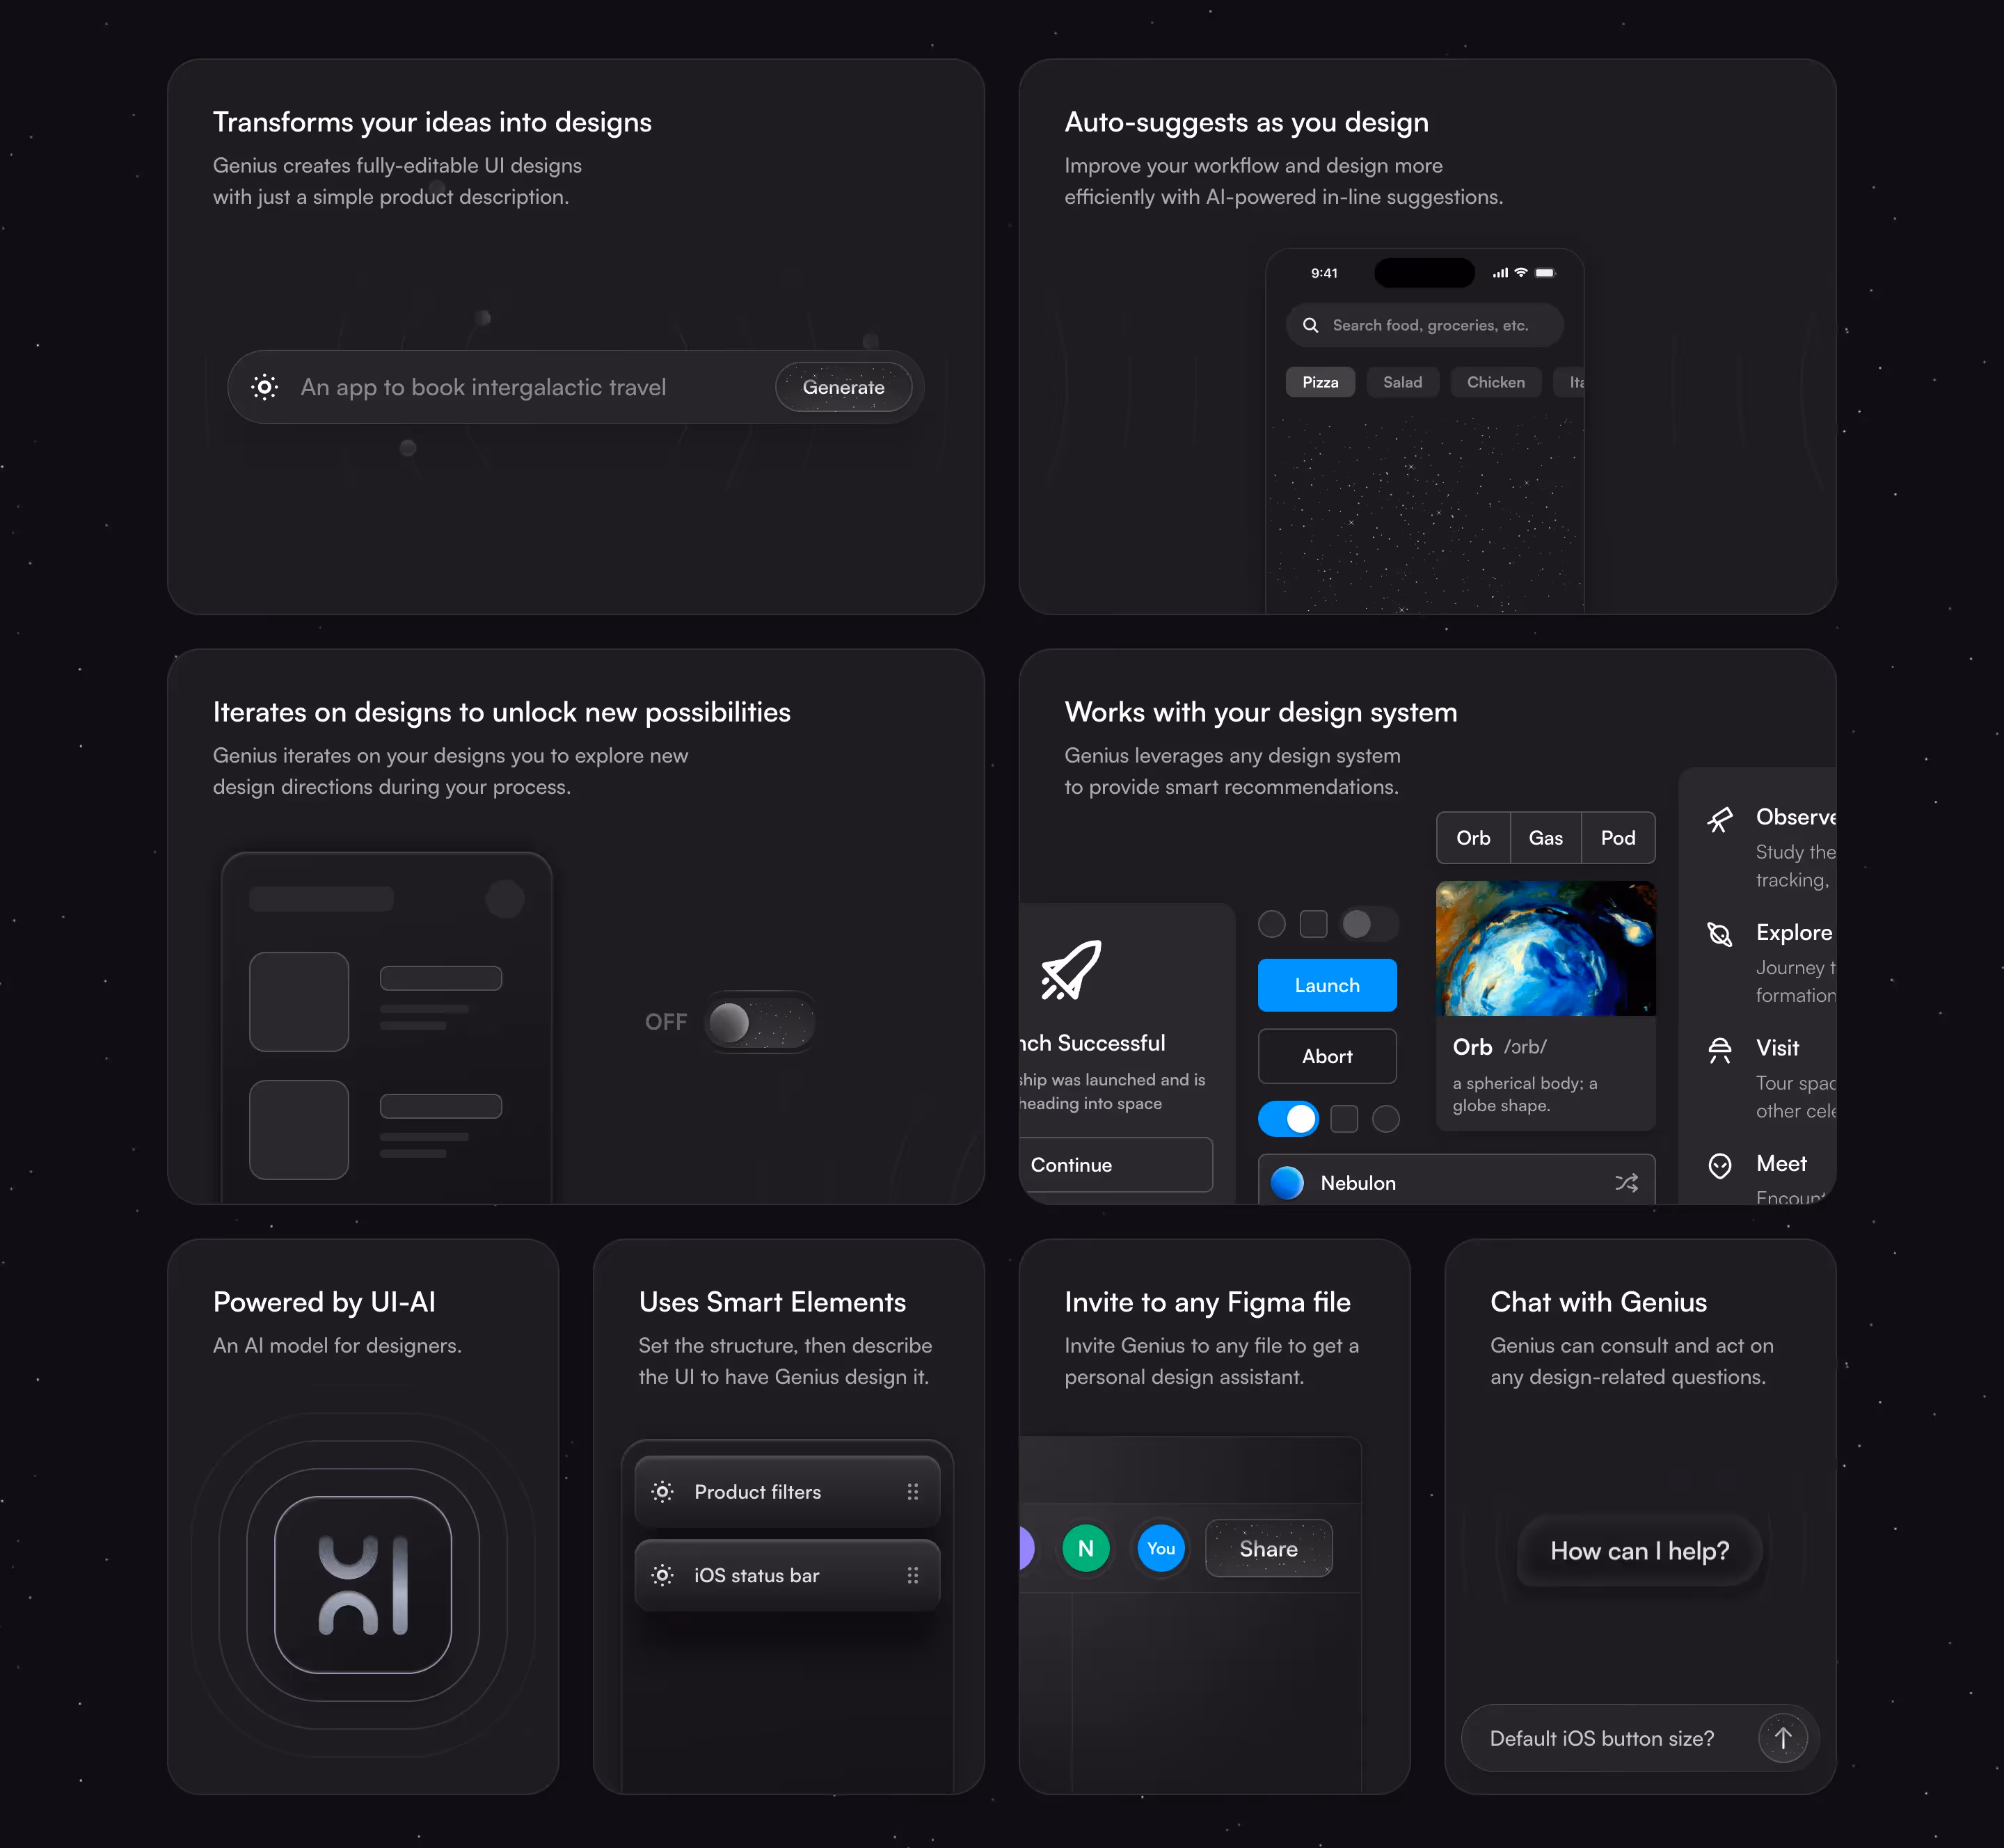The height and width of the screenshot is (1848, 2004).
Task: Select the Salad category chip
Action: pyautogui.click(x=1402, y=382)
